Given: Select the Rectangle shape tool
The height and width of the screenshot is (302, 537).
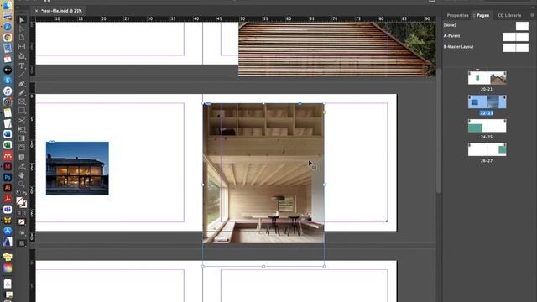Looking at the screenshot, I should pyautogui.click(x=22, y=111).
